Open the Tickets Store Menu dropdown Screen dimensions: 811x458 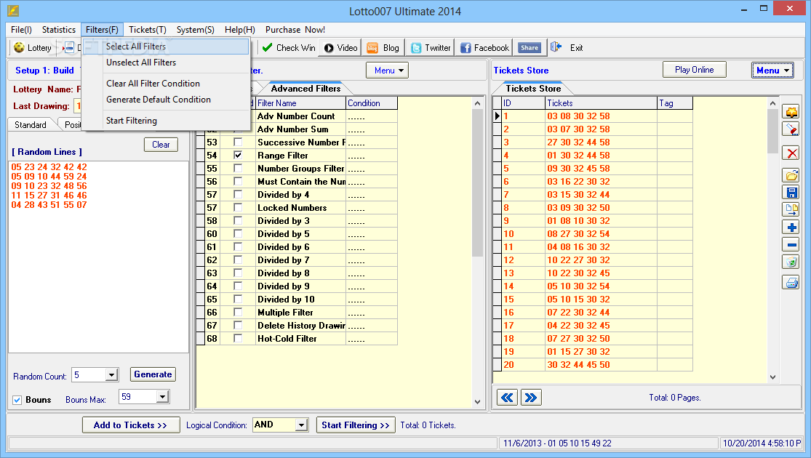[x=772, y=71]
